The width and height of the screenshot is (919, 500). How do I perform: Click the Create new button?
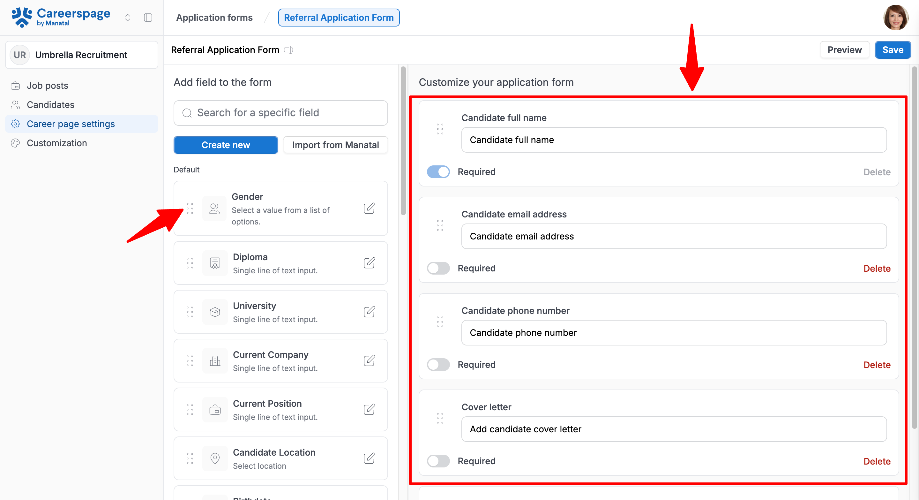tap(226, 145)
